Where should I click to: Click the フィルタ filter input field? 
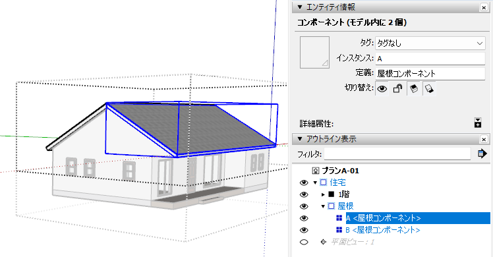tap(397, 154)
